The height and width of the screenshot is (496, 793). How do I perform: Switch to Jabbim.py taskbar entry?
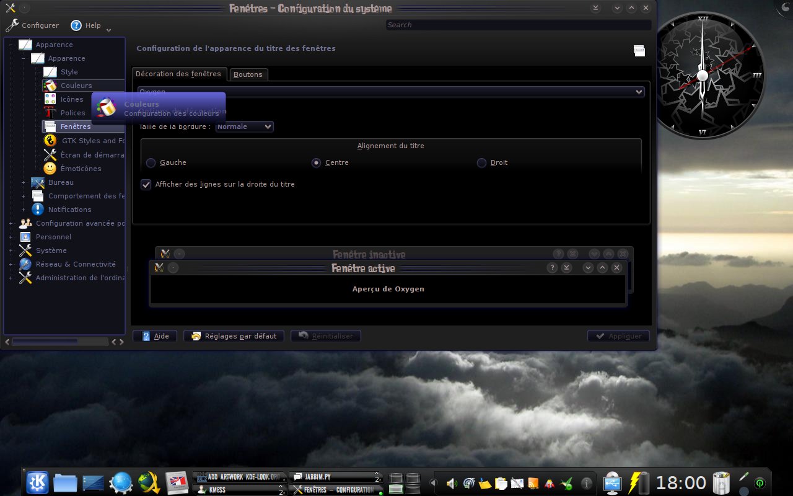336,477
